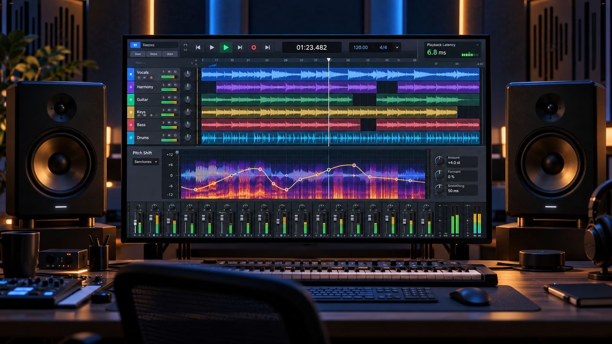Select the blue tab at top-left

pyautogui.click(x=135, y=45)
